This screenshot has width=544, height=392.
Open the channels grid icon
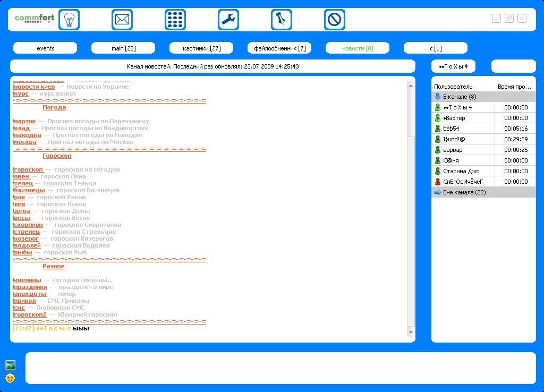click(175, 20)
